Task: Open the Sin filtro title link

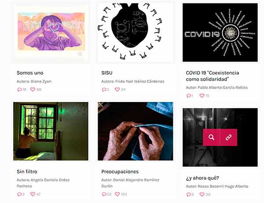Action: [x=27, y=171]
